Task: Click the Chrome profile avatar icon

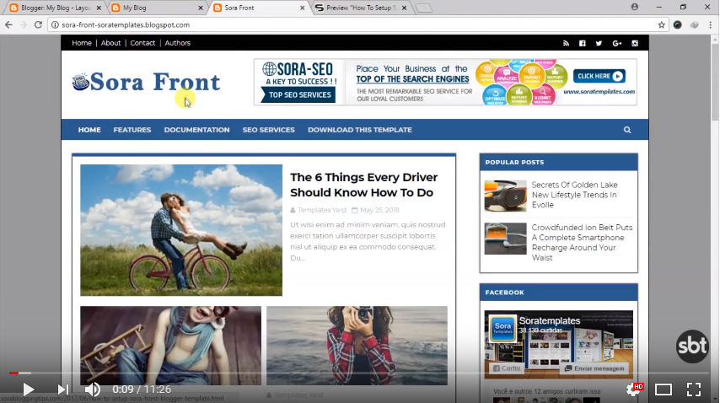Action: point(635,7)
